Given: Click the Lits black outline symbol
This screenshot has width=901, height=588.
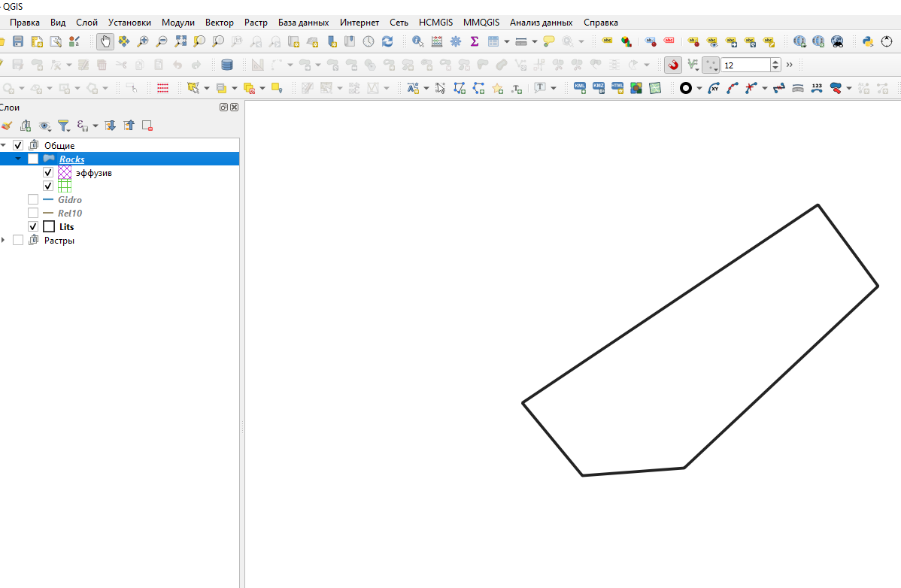Looking at the screenshot, I should 49,227.
